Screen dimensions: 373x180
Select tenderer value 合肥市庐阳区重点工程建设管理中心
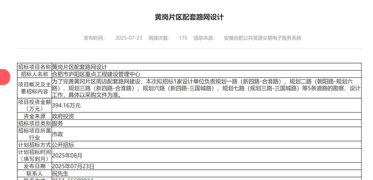pos(96,74)
